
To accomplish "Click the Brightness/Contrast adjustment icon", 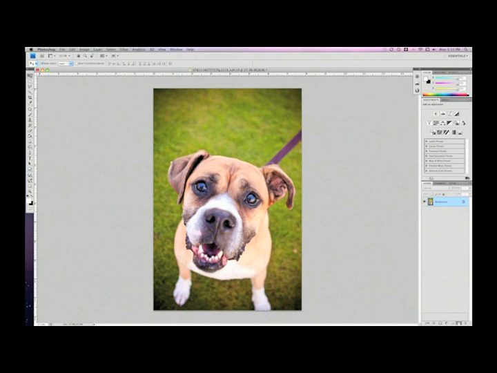I will click(436, 113).
